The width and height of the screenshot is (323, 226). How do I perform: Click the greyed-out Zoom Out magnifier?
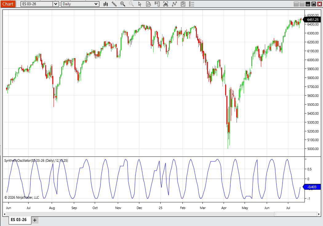click(x=131, y=4)
